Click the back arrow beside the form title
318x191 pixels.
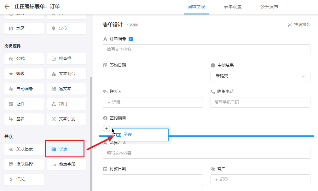click(7, 7)
